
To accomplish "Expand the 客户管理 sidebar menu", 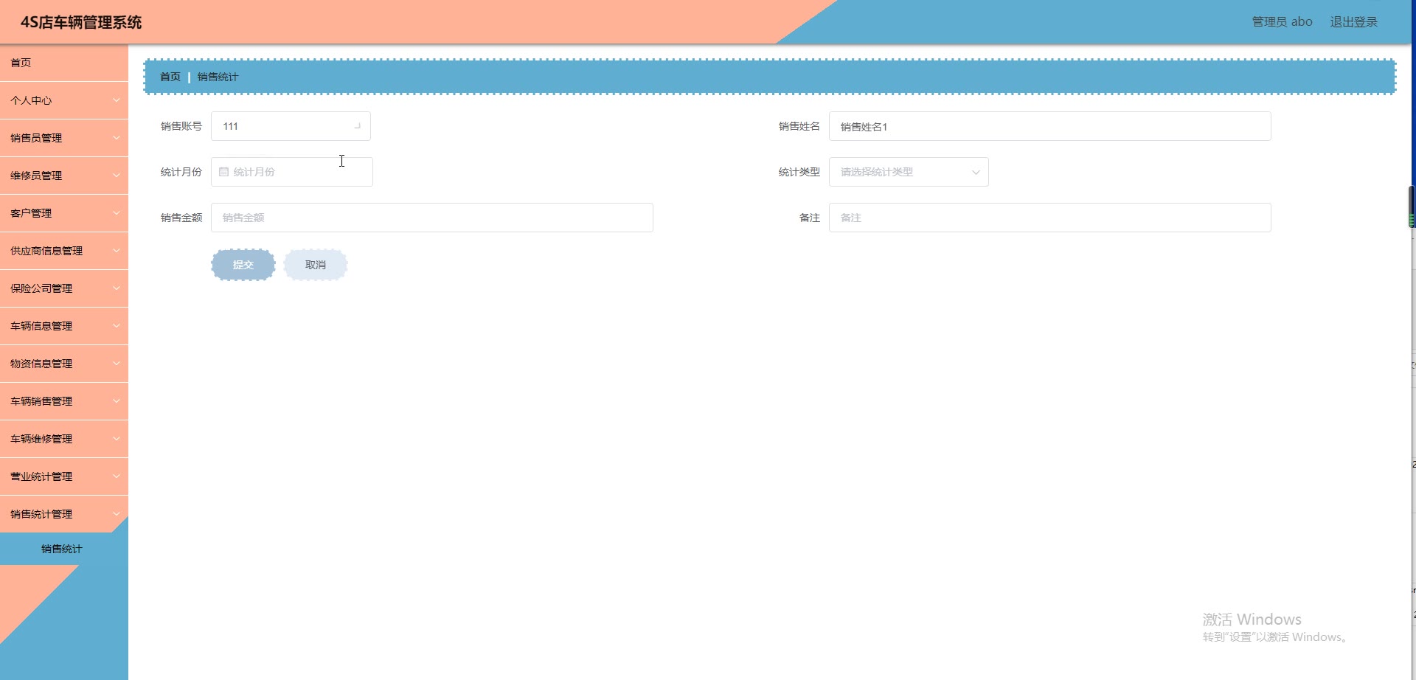I will click(x=64, y=213).
